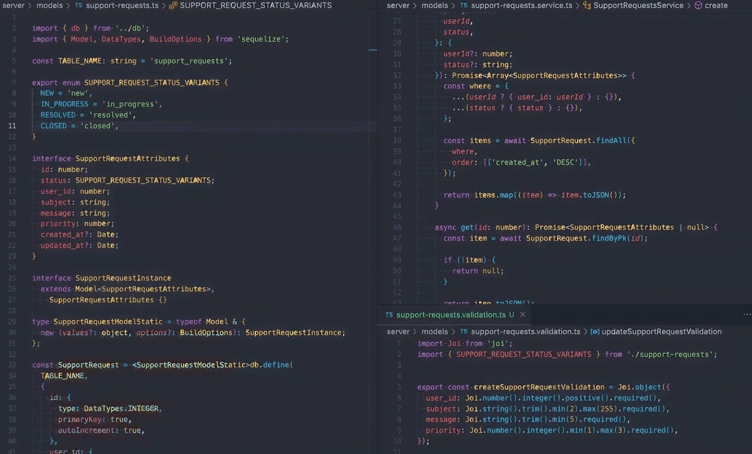The width and height of the screenshot is (752, 454).
Task: Click 'max(3)' in priority validation line
Action: tap(613, 430)
